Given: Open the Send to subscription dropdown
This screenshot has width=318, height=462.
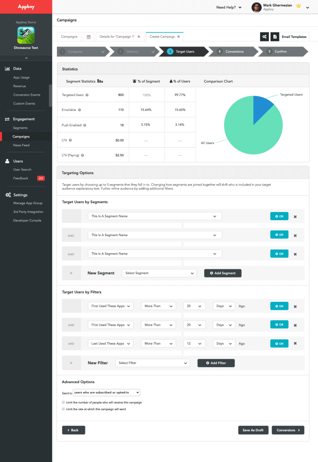Looking at the screenshot, I should click(x=107, y=393).
